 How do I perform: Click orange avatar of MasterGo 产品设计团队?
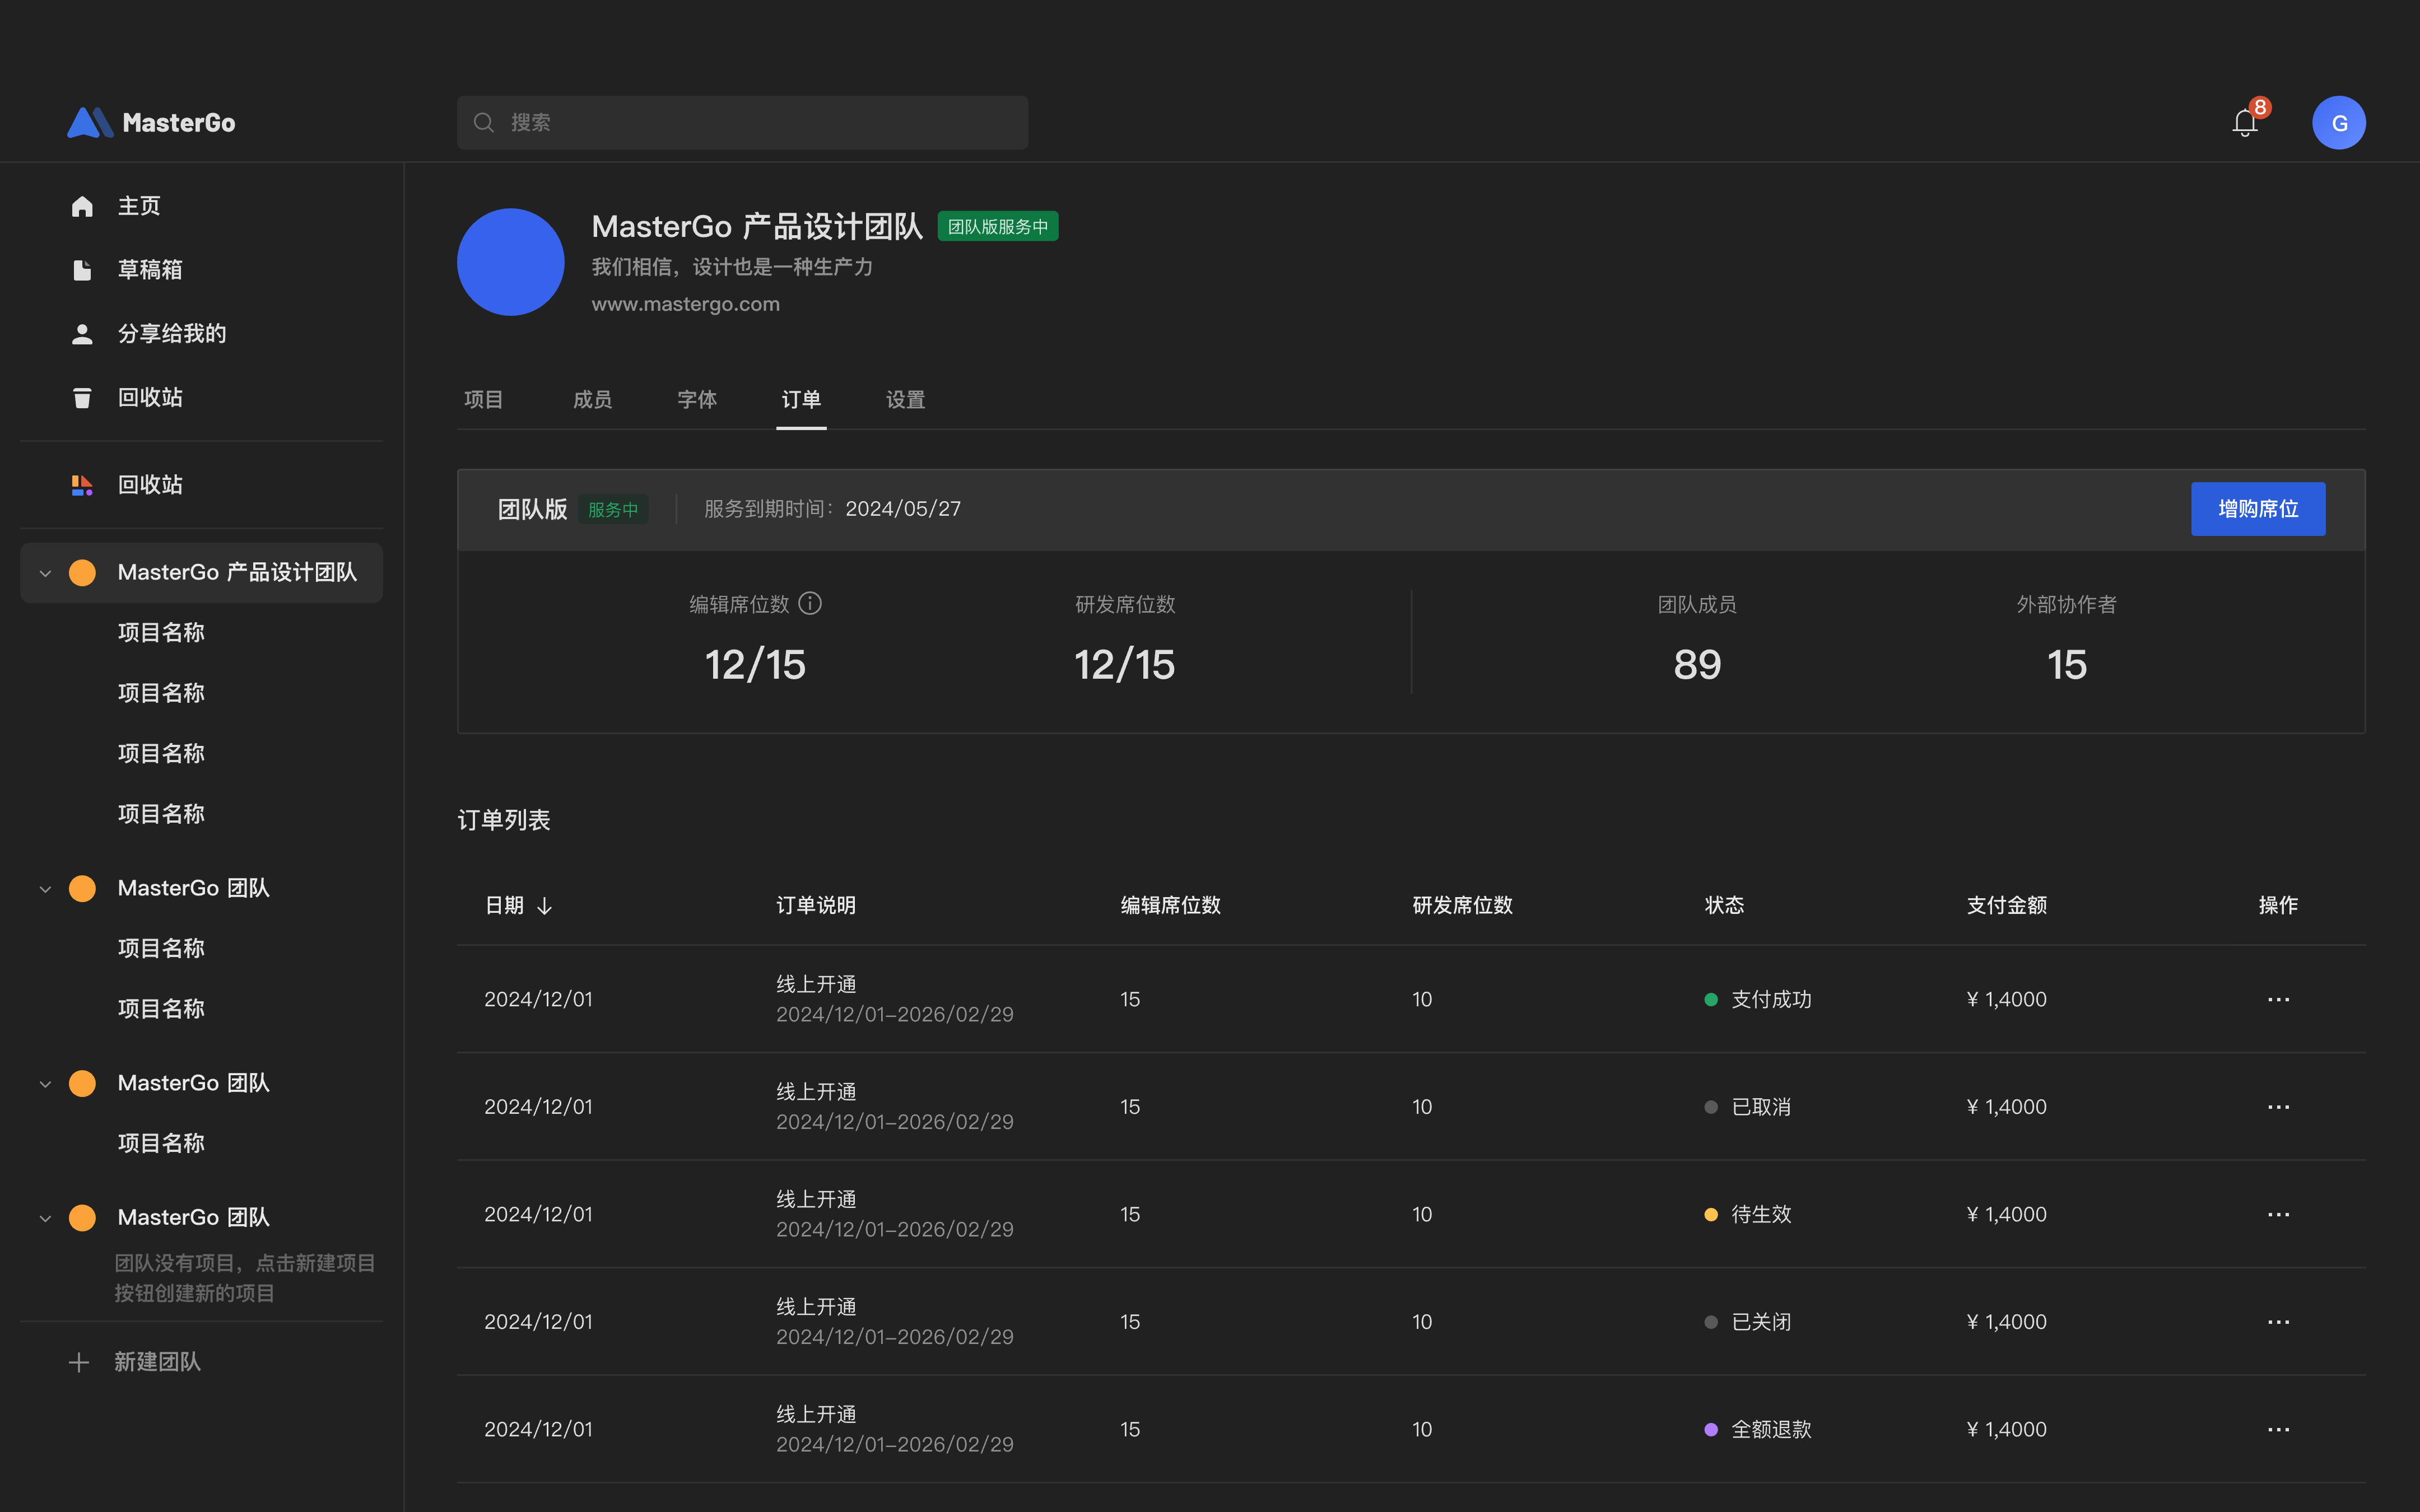82,572
